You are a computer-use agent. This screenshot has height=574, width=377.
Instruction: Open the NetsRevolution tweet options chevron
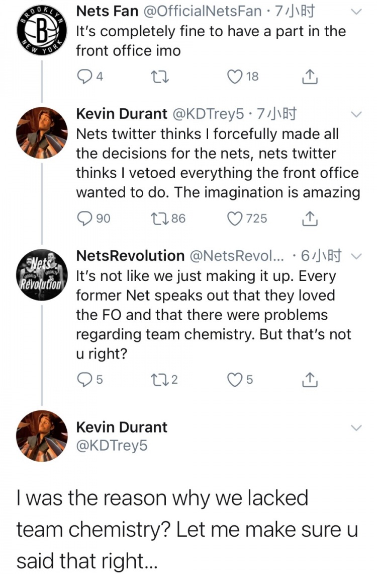356,257
